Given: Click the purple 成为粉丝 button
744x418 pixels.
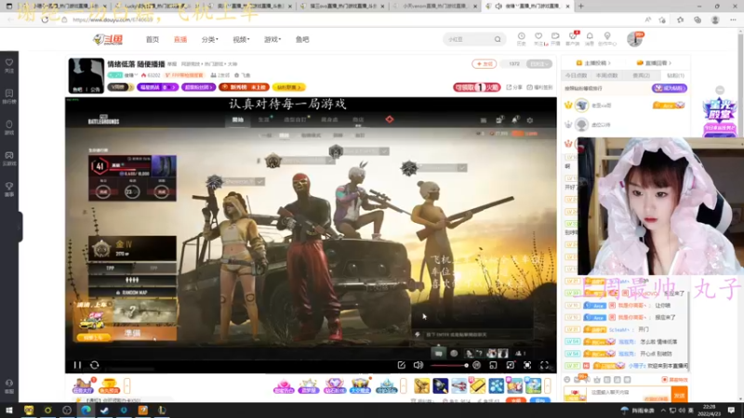Looking at the screenshot, I should [x=669, y=88].
